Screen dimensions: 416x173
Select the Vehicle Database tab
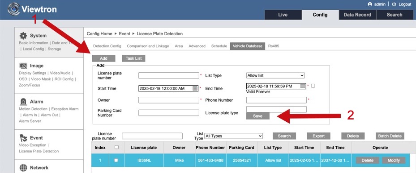[x=248, y=46]
